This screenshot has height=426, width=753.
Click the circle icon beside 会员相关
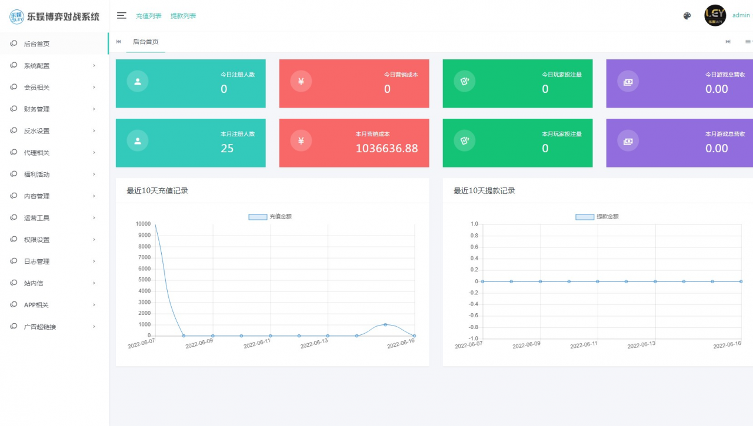14,87
